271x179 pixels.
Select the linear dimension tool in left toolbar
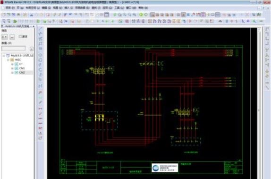(41, 109)
